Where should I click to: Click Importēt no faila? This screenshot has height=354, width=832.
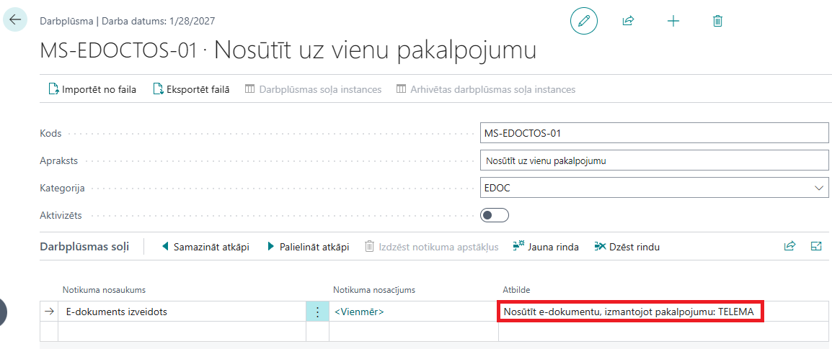92,89
